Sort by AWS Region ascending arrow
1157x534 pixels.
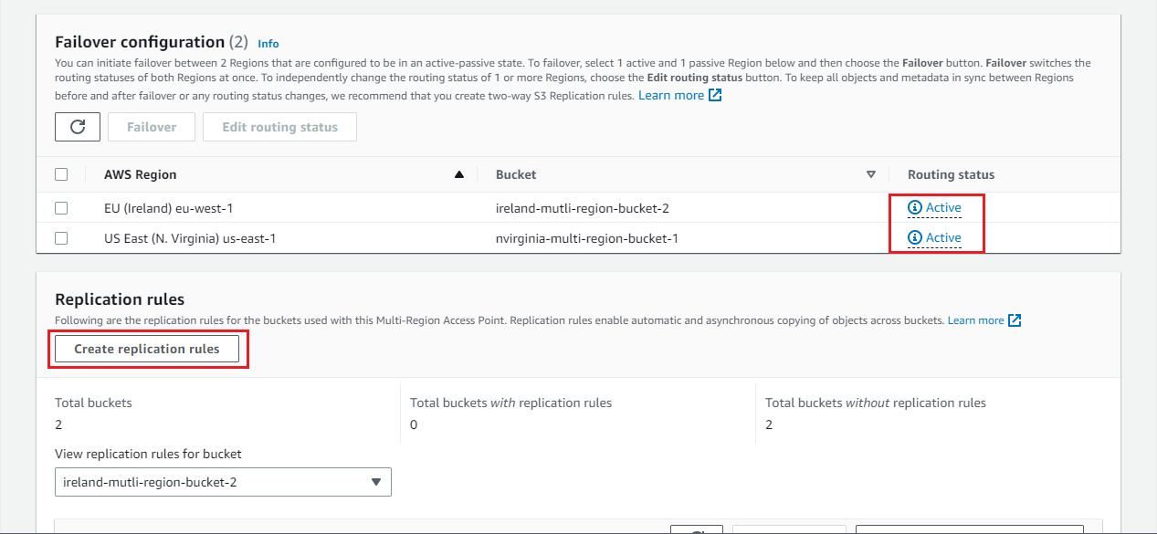(459, 174)
